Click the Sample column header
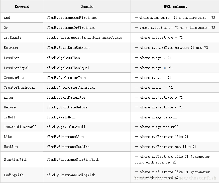 [87, 7]
